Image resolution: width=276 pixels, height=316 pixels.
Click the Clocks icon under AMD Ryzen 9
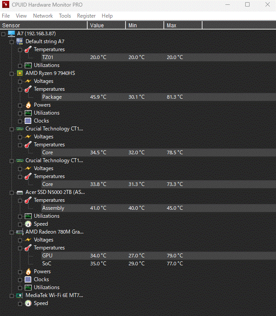28,121
